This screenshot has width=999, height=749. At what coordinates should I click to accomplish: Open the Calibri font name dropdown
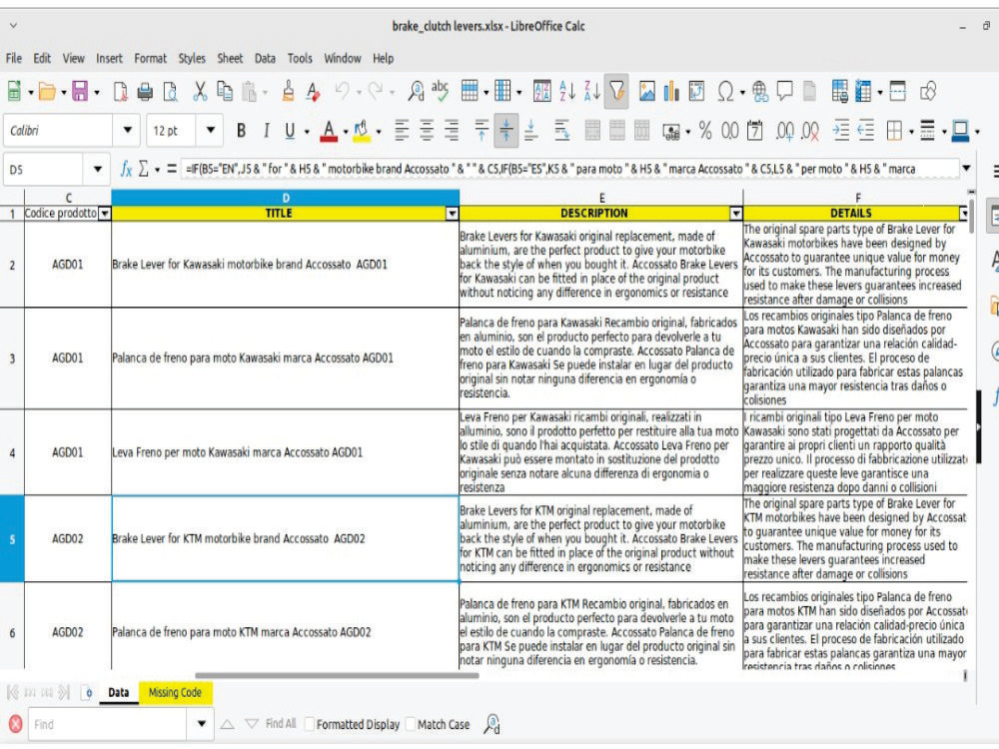(128, 130)
